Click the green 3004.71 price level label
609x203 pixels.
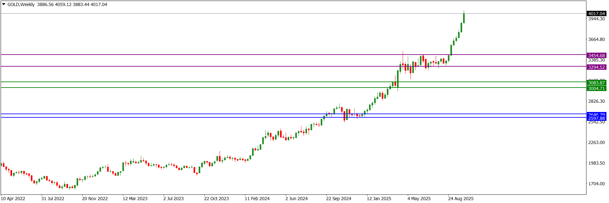(596, 88)
